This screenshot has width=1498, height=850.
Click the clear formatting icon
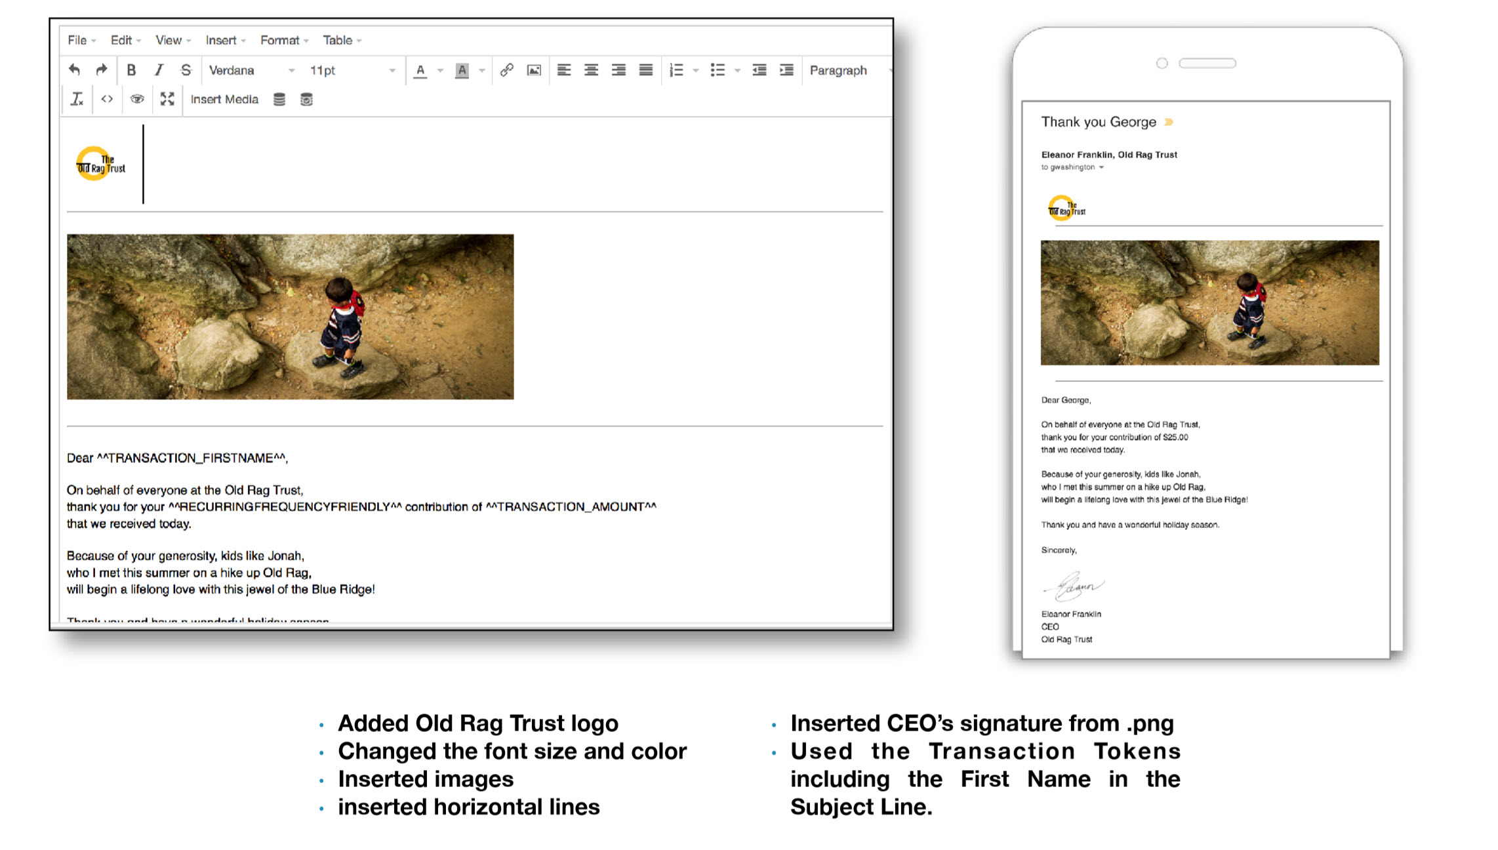click(x=77, y=99)
